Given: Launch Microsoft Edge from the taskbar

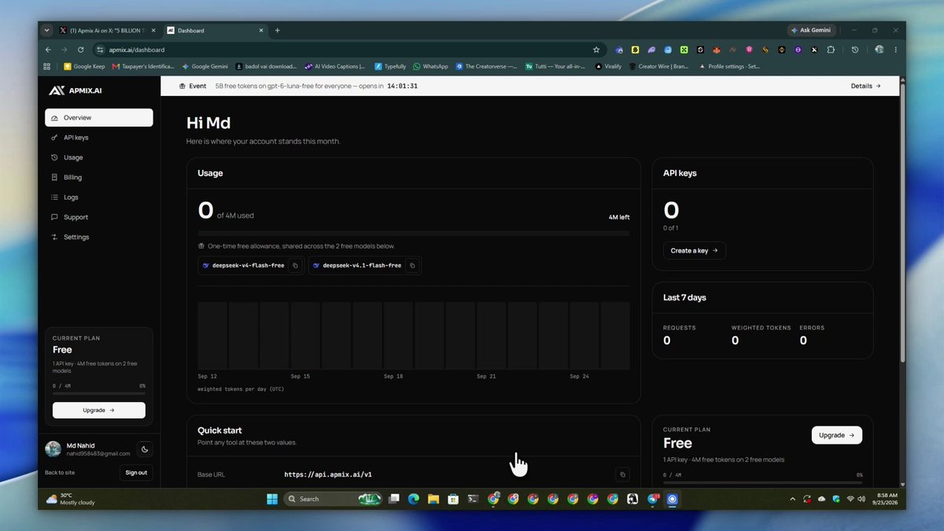Looking at the screenshot, I should pos(413,499).
